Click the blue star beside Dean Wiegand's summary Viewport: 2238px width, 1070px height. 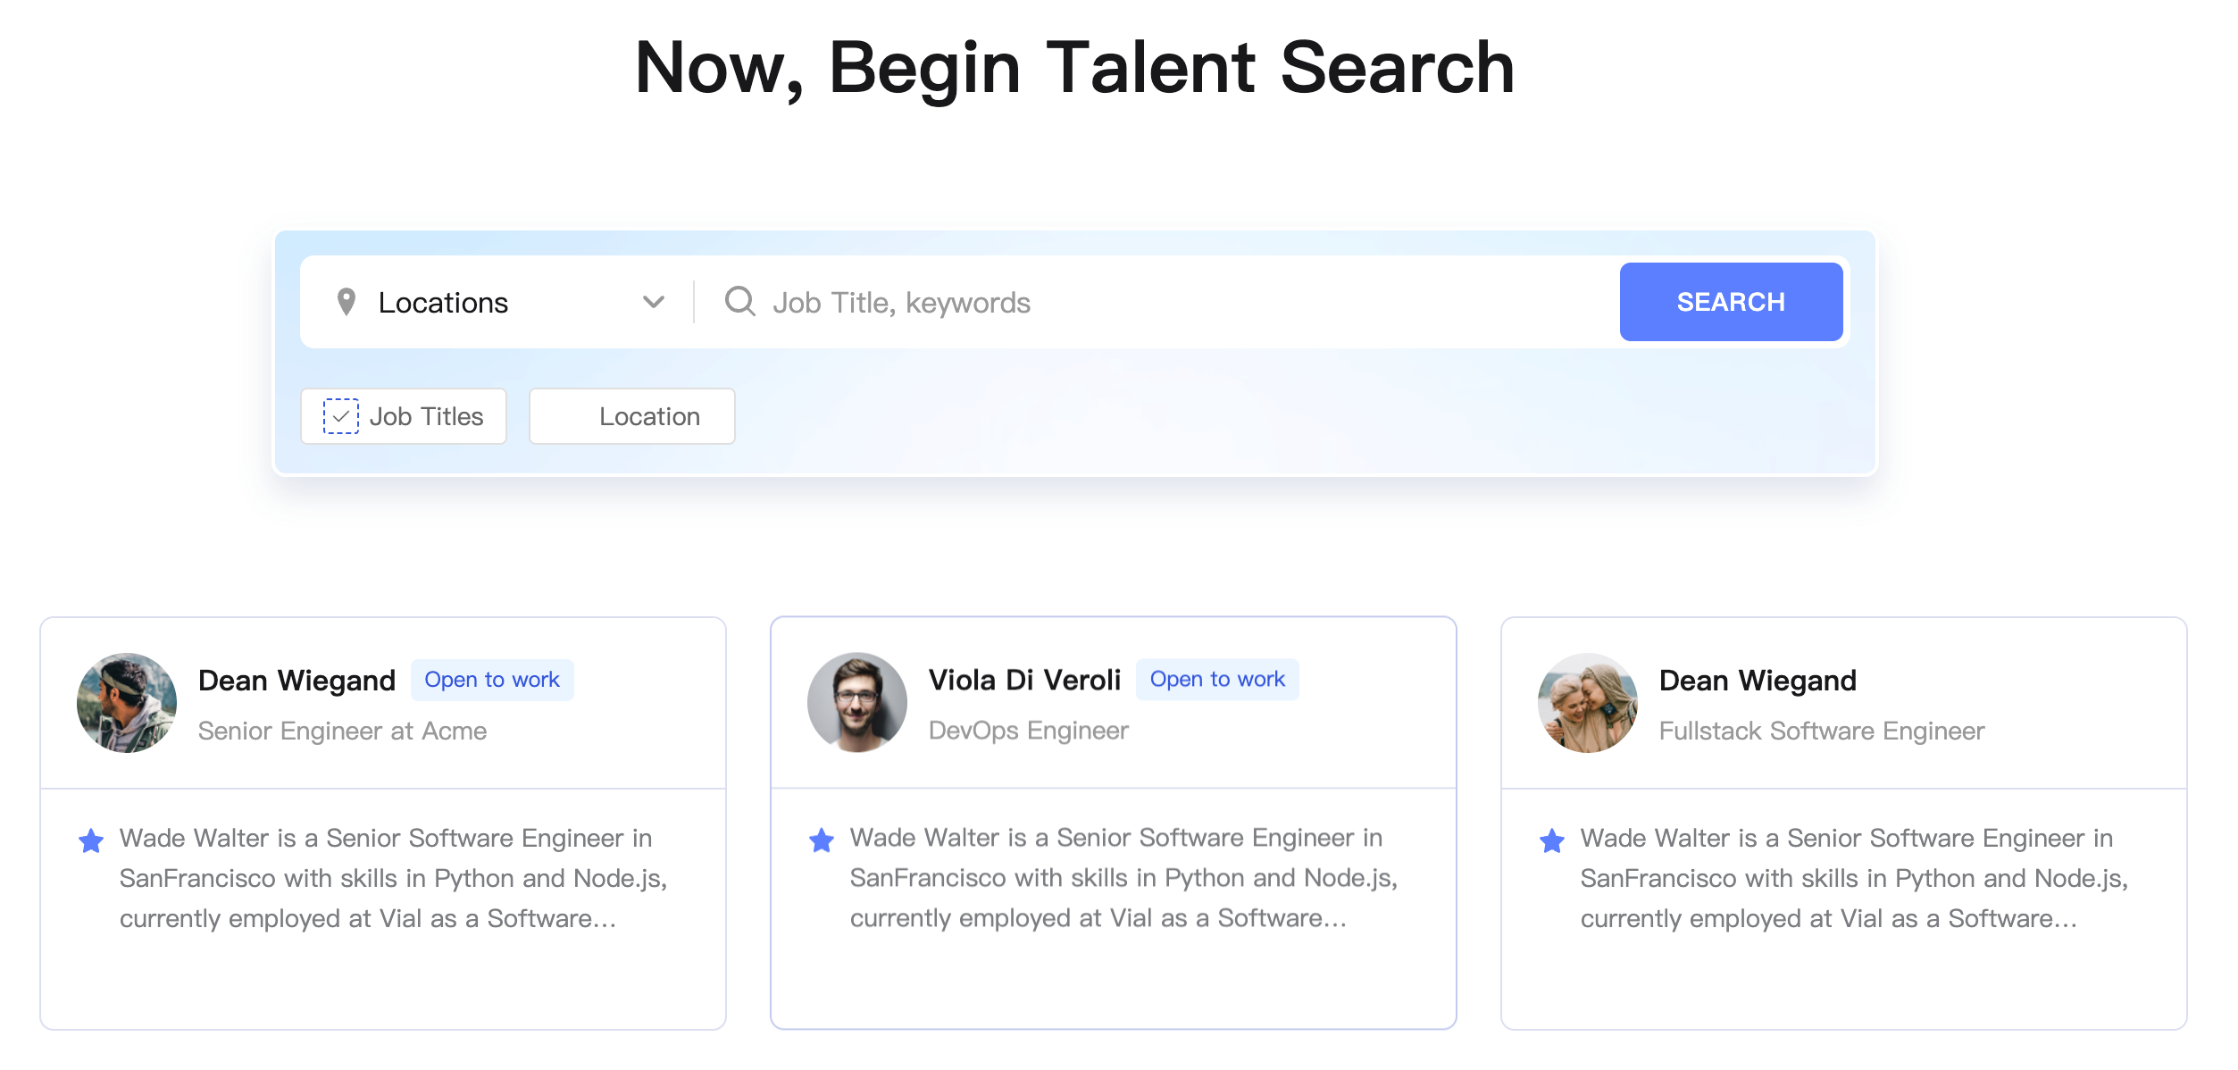point(91,840)
